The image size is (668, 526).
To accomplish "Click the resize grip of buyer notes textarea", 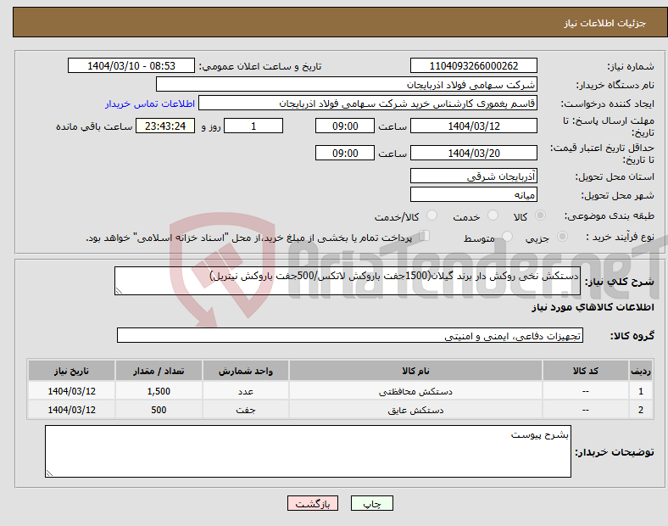I will click(x=49, y=473).
